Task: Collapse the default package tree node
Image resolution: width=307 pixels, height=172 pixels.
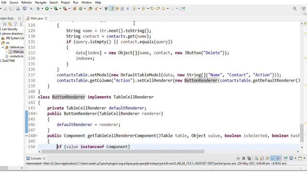Action: click(3, 47)
